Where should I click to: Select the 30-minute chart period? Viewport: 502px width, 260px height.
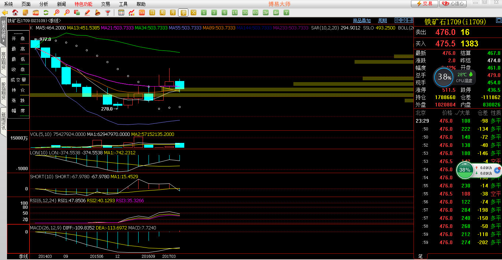[245, 13]
